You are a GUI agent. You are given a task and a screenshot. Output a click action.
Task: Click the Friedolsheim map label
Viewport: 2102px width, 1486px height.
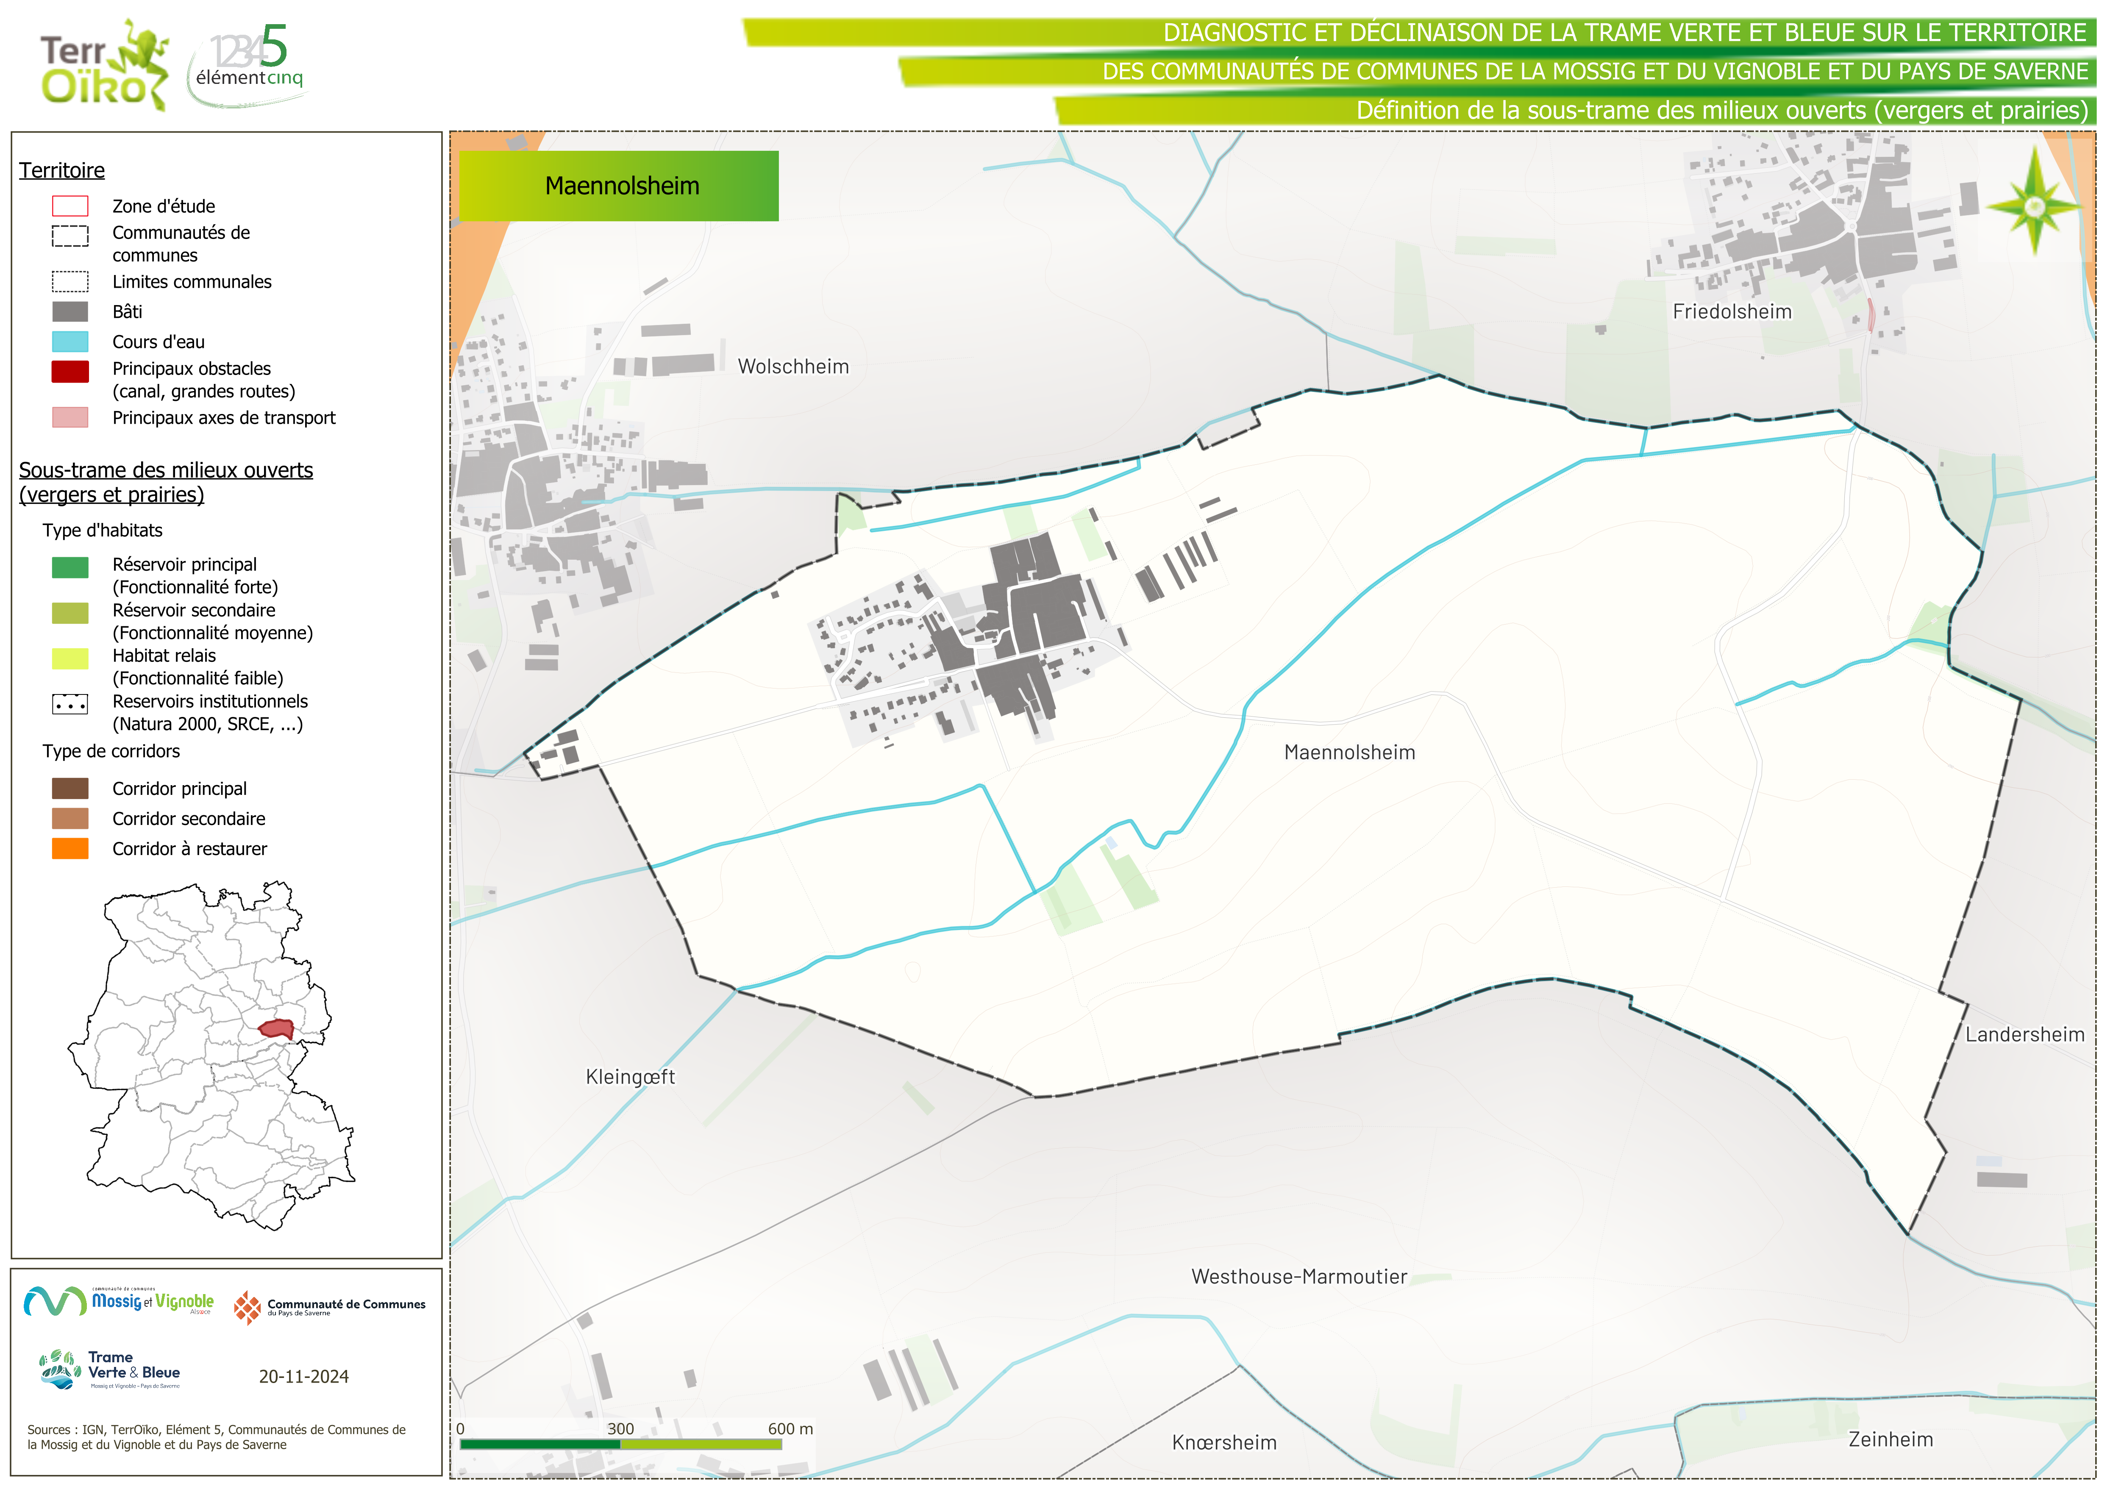1731,311
